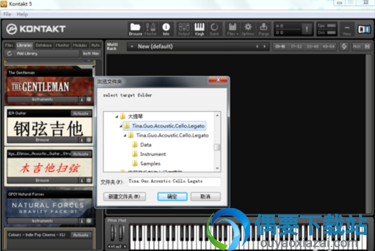Collapse the 大提琴 folder node
Image resolution: width=375 pixels, height=251 pixels.
tap(116, 116)
